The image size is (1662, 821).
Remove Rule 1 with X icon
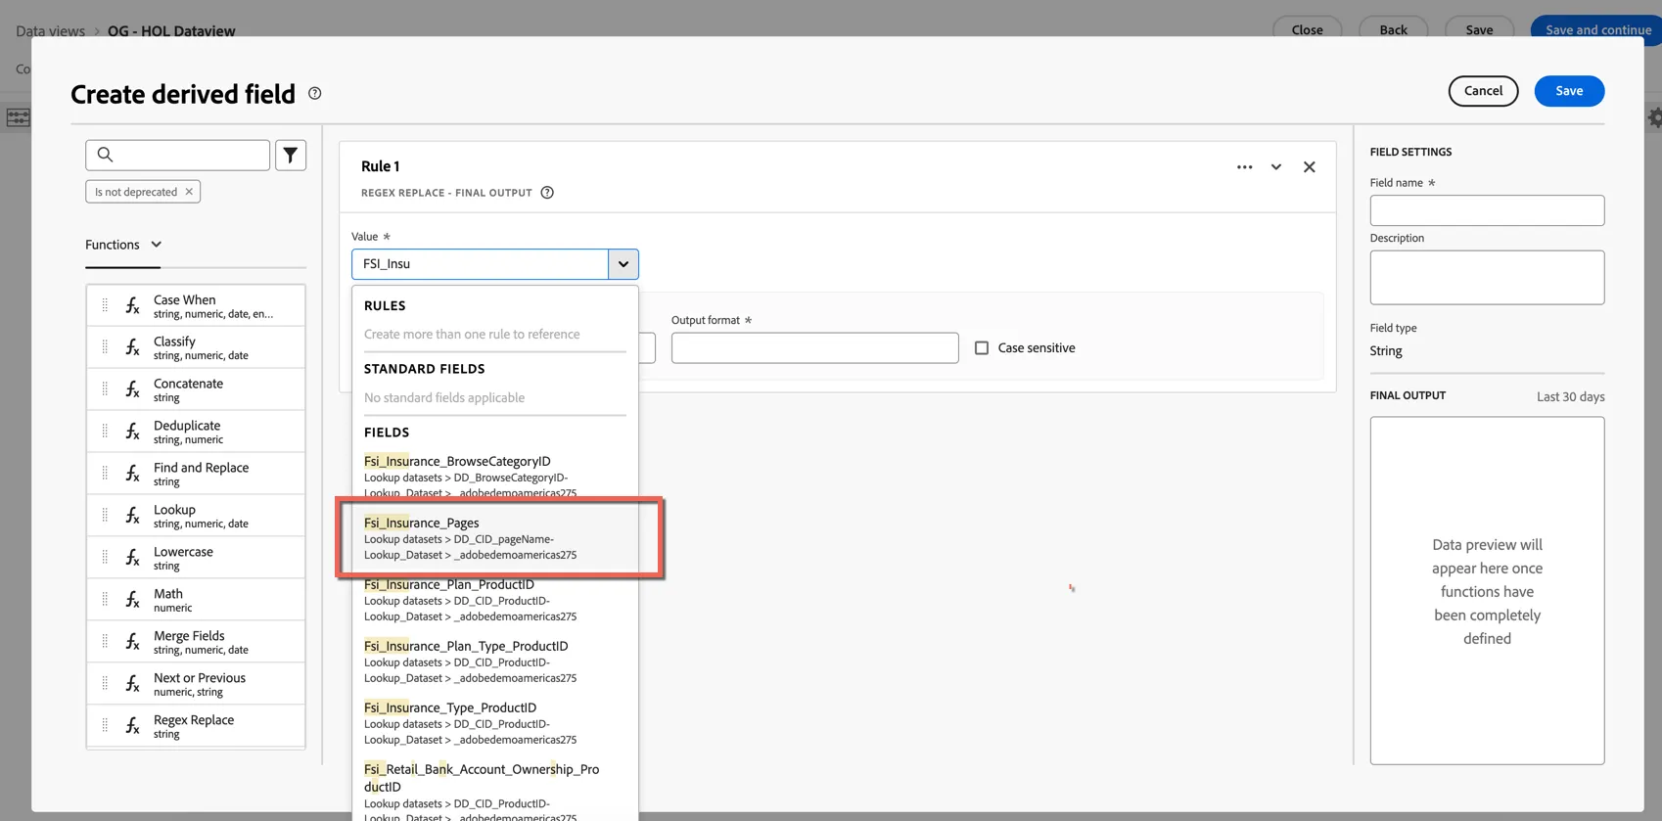(x=1309, y=167)
